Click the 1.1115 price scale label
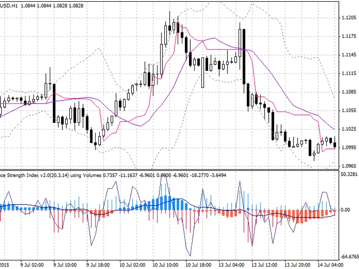 coord(349,74)
